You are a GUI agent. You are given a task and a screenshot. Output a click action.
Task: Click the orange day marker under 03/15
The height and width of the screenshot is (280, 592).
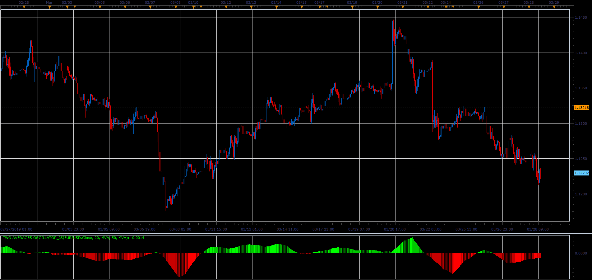tap(302, 7)
